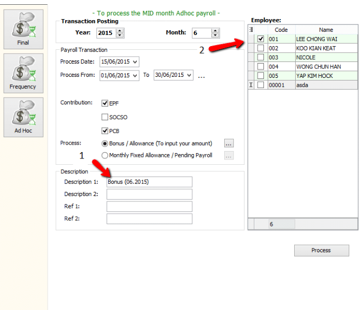
Task: Toggle the PCB contribution checkbox
Action: tap(105, 130)
